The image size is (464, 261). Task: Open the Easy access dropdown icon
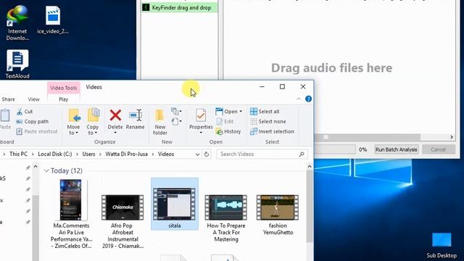[176, 121]
